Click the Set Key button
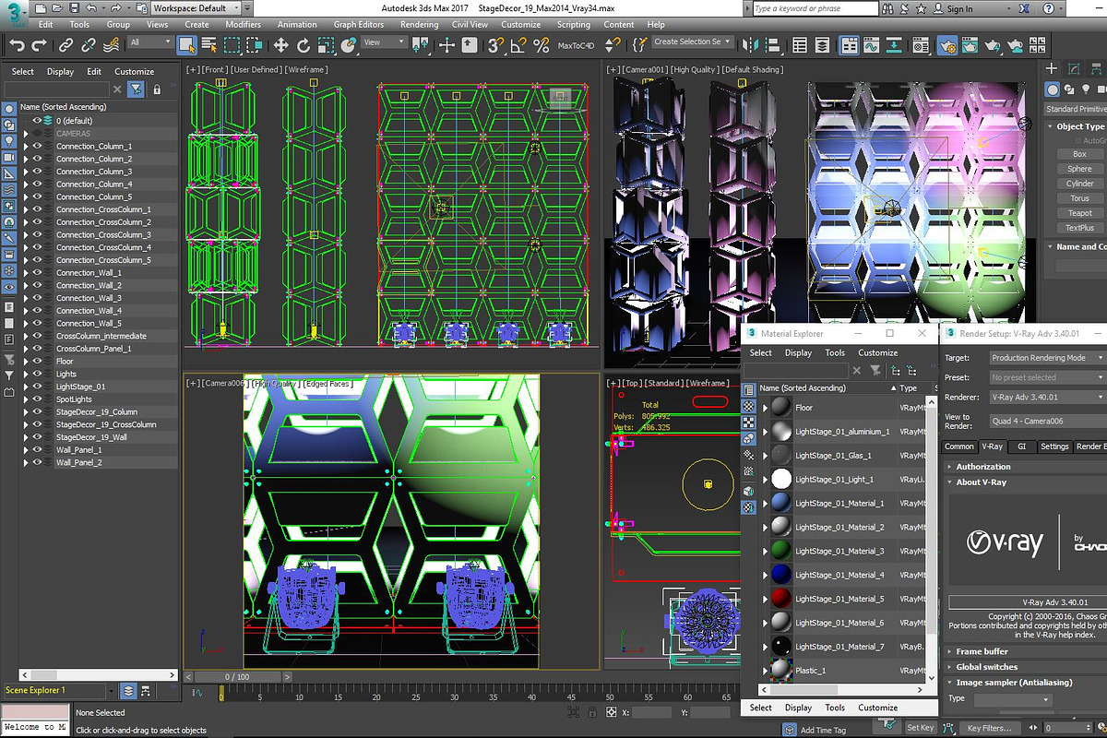This screenshot has height=738, width=1107. 921,728
